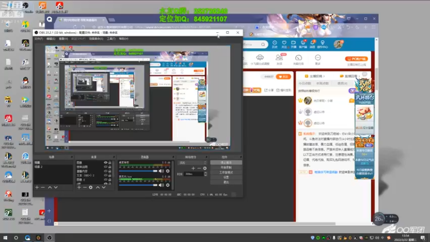
Task: Open the 淡出 transition type dropdown
Action: (x=193, y=163)
